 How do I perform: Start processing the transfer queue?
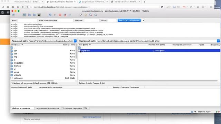coord(55,15)
